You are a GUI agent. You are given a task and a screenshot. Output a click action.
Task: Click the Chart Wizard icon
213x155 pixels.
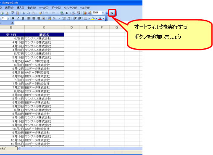85,13
